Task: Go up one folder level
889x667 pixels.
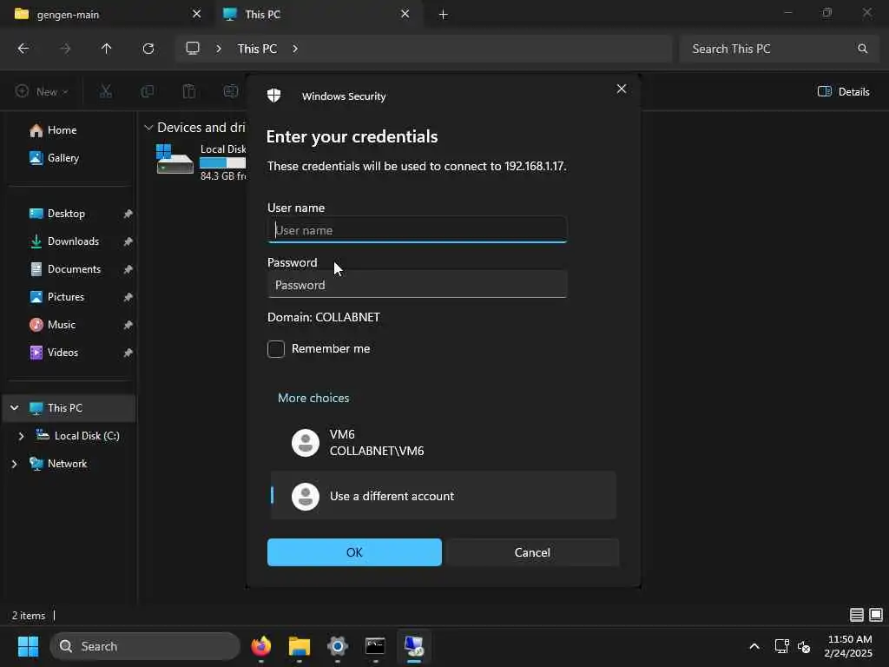Action: coord(107,49)
